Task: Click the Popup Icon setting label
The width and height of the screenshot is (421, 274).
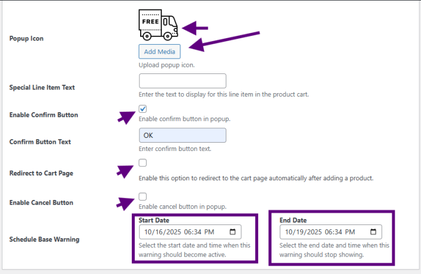Action: [x=26, y=38]
